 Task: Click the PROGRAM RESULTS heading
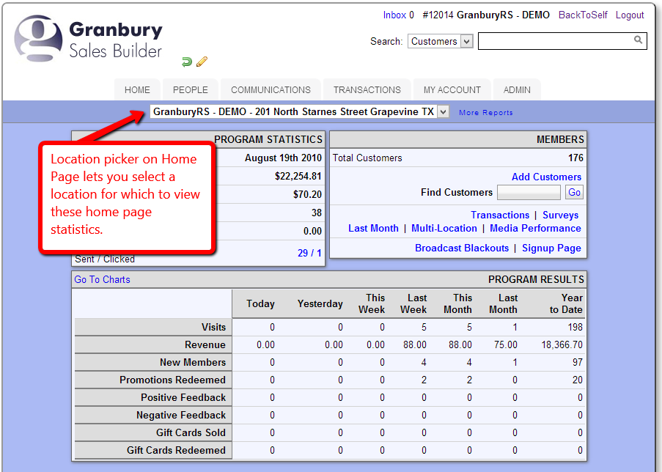(x=536, y=279)
